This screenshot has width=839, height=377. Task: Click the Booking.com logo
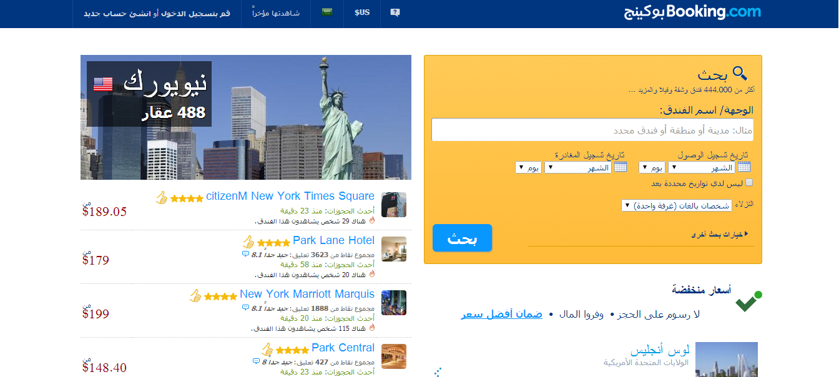pyautogui.click(x=693, y=12)
